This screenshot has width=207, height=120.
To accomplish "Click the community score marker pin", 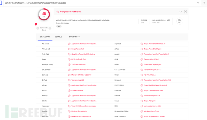I will tap(36, 24).
